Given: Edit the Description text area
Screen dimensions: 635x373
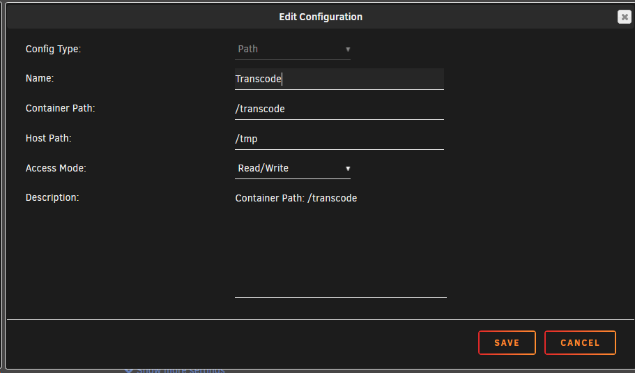Looking at the screenshot, I should pyautogui.click(x=341, y=243).
